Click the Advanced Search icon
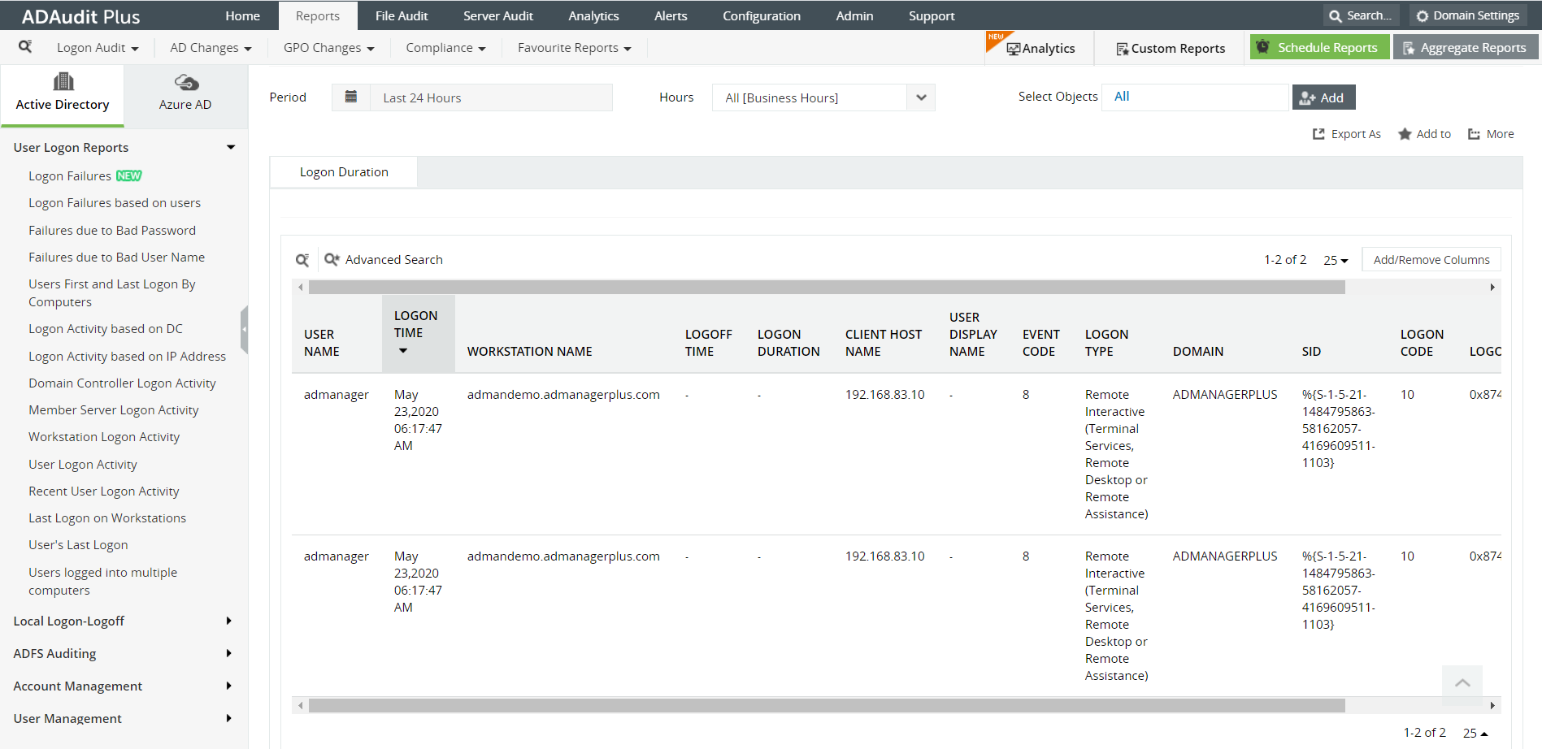This screenshot has height=749, width=1542. click(x=332, y=260)
